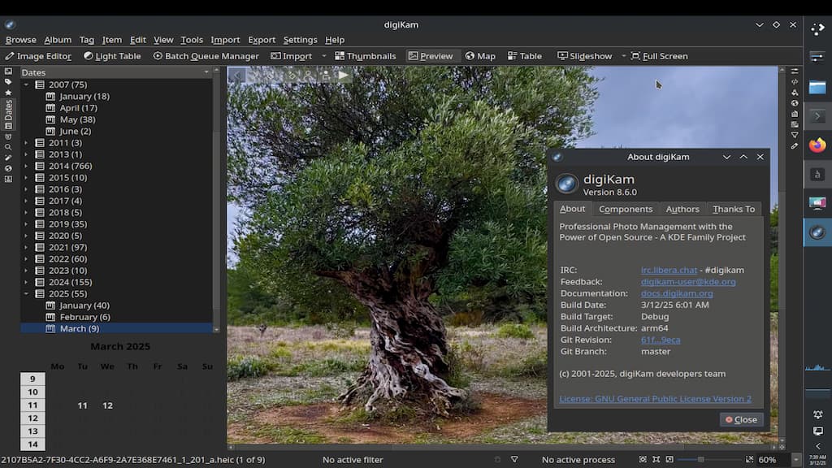The height and width of the screenshot is (468, 832).
Task: Click the Tags icon in left sidebar
Action: (x=8, y=82)
